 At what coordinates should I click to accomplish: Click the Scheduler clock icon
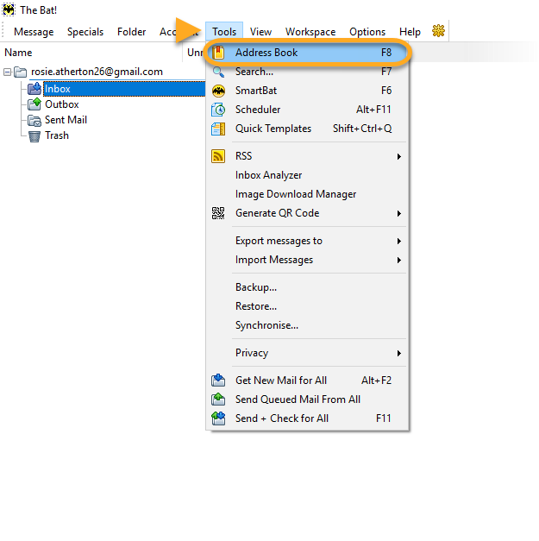218,110
